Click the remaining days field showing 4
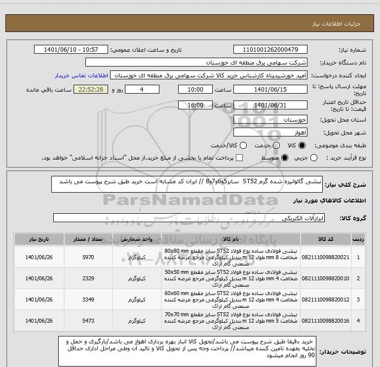The width and height of the screenshot is (380, 367). [x=142, y=89]
